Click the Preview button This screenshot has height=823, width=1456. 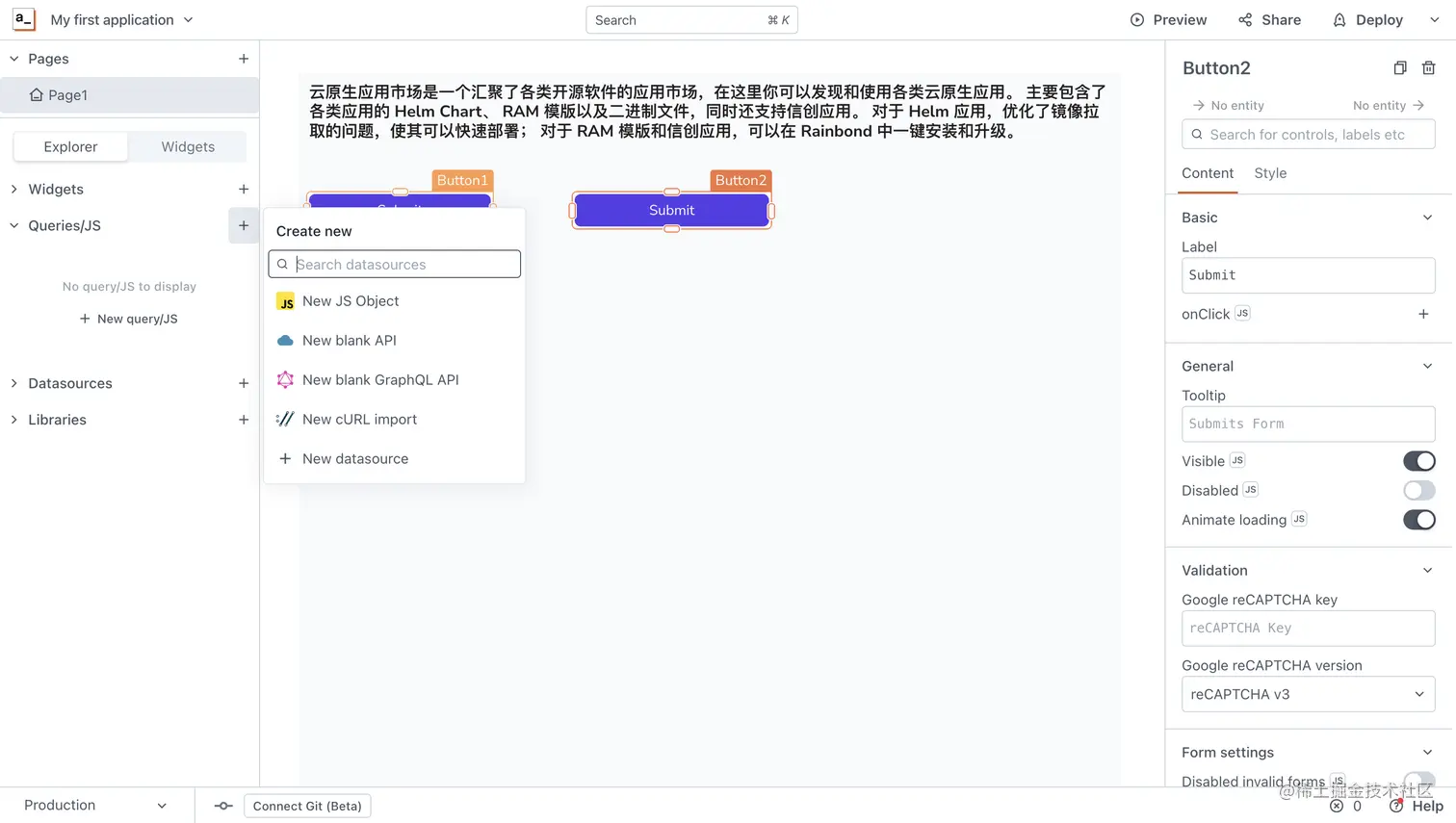coord(1168,20)
